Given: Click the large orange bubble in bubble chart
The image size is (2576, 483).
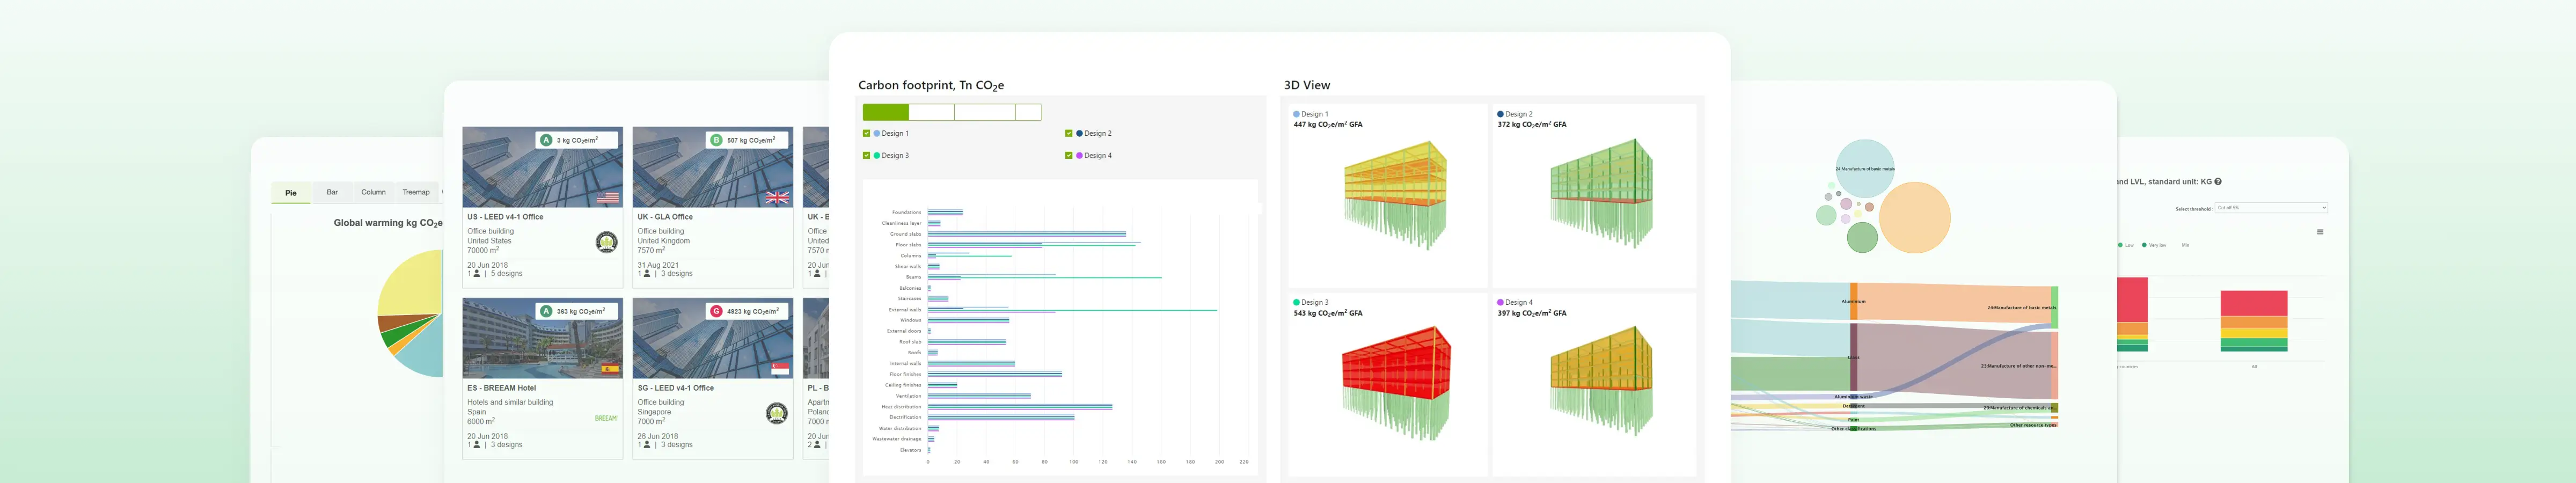Looking at the screenshot, I should (1914, 217).
